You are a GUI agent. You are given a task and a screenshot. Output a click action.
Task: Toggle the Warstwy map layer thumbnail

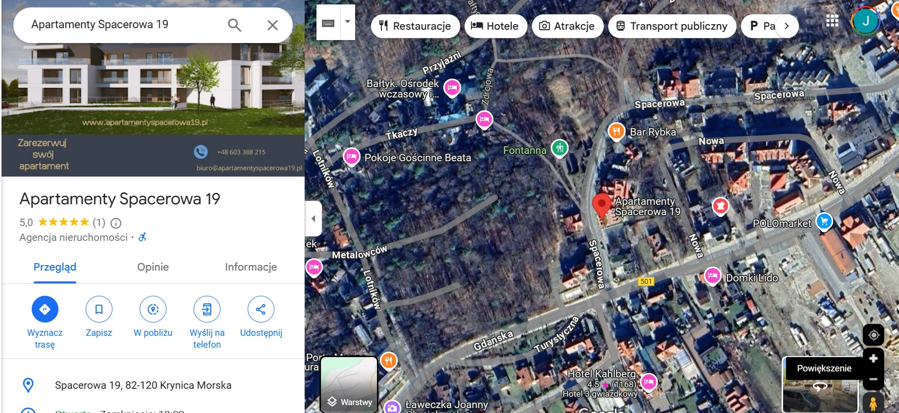click(349, 384)
